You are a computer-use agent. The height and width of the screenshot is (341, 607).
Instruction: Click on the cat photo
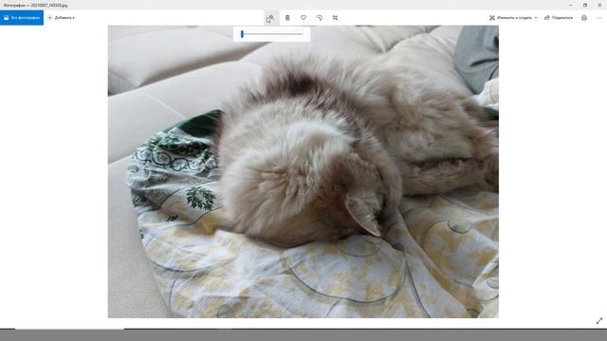(303, 171)
